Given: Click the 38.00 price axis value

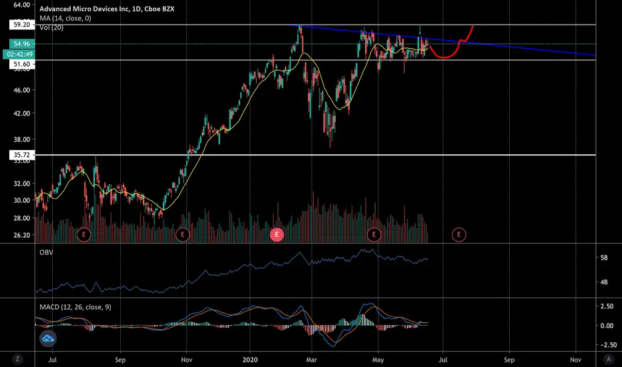Looking at the screenshot, I should click(x=22, y=139).
